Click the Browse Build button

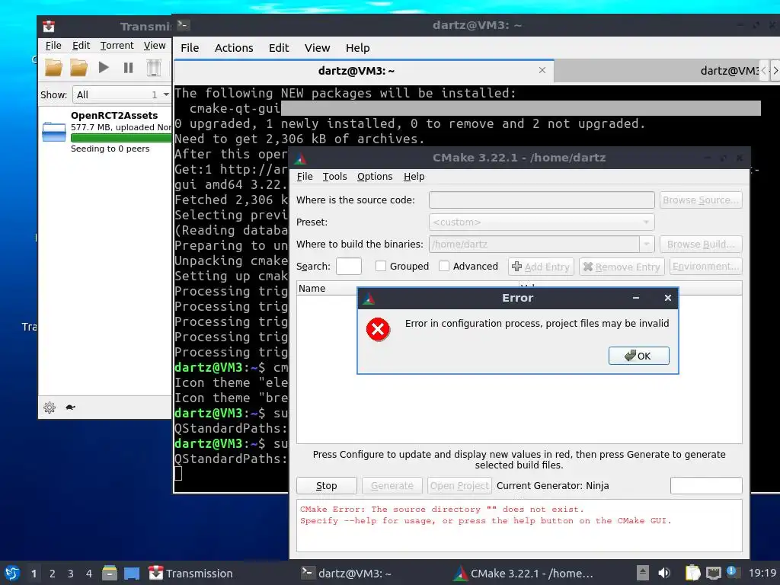click(701, 245)
